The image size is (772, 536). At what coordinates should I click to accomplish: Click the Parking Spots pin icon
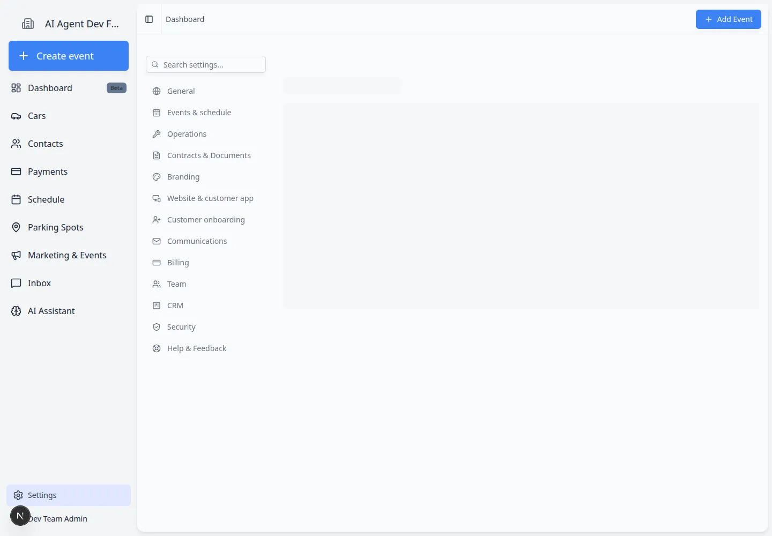point(16,227)
